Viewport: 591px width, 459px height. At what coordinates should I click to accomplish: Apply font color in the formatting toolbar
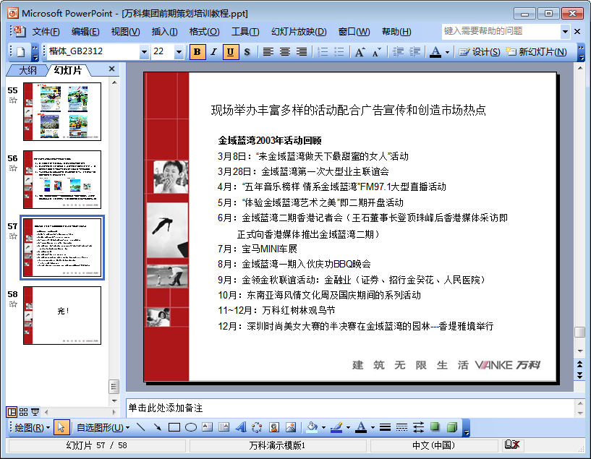(435, 51)
